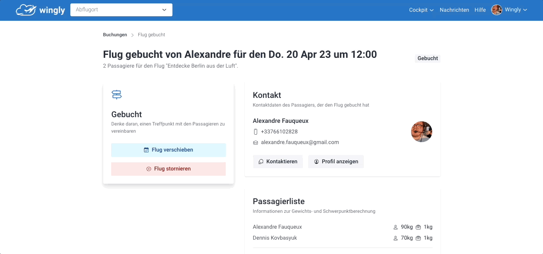Click the name Alexandre Fauqueux under Kontakt
The image size is (543, 254).
click(281, 121)
